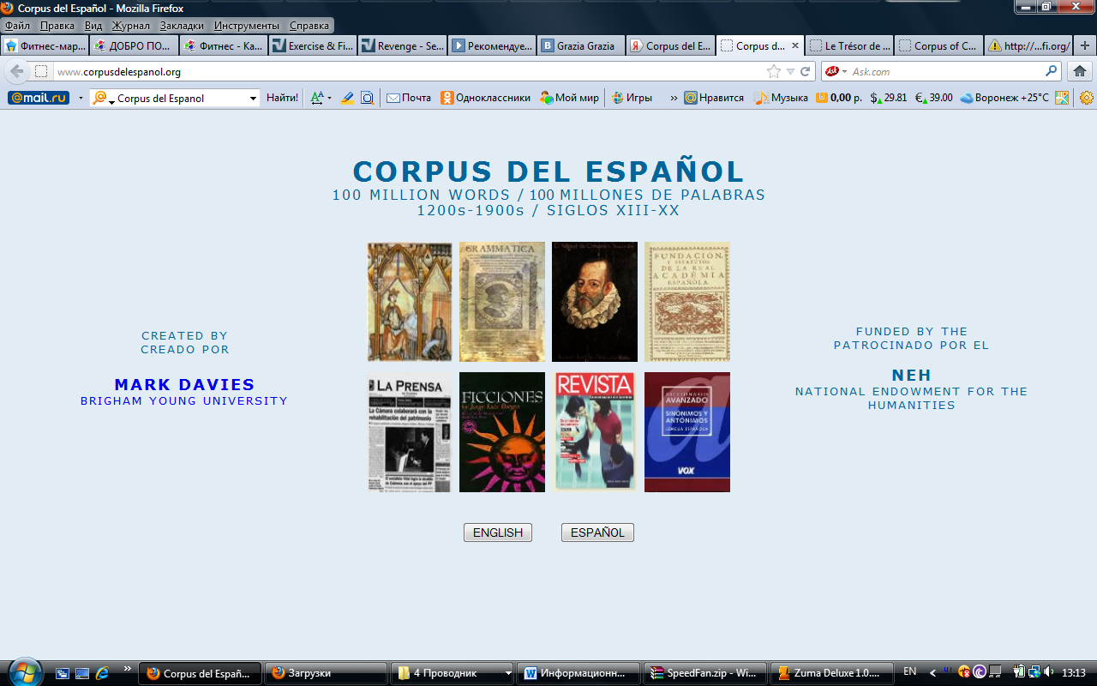Click the Revista magazine cover image
The image size is (1097, 686).
point(595,432)
